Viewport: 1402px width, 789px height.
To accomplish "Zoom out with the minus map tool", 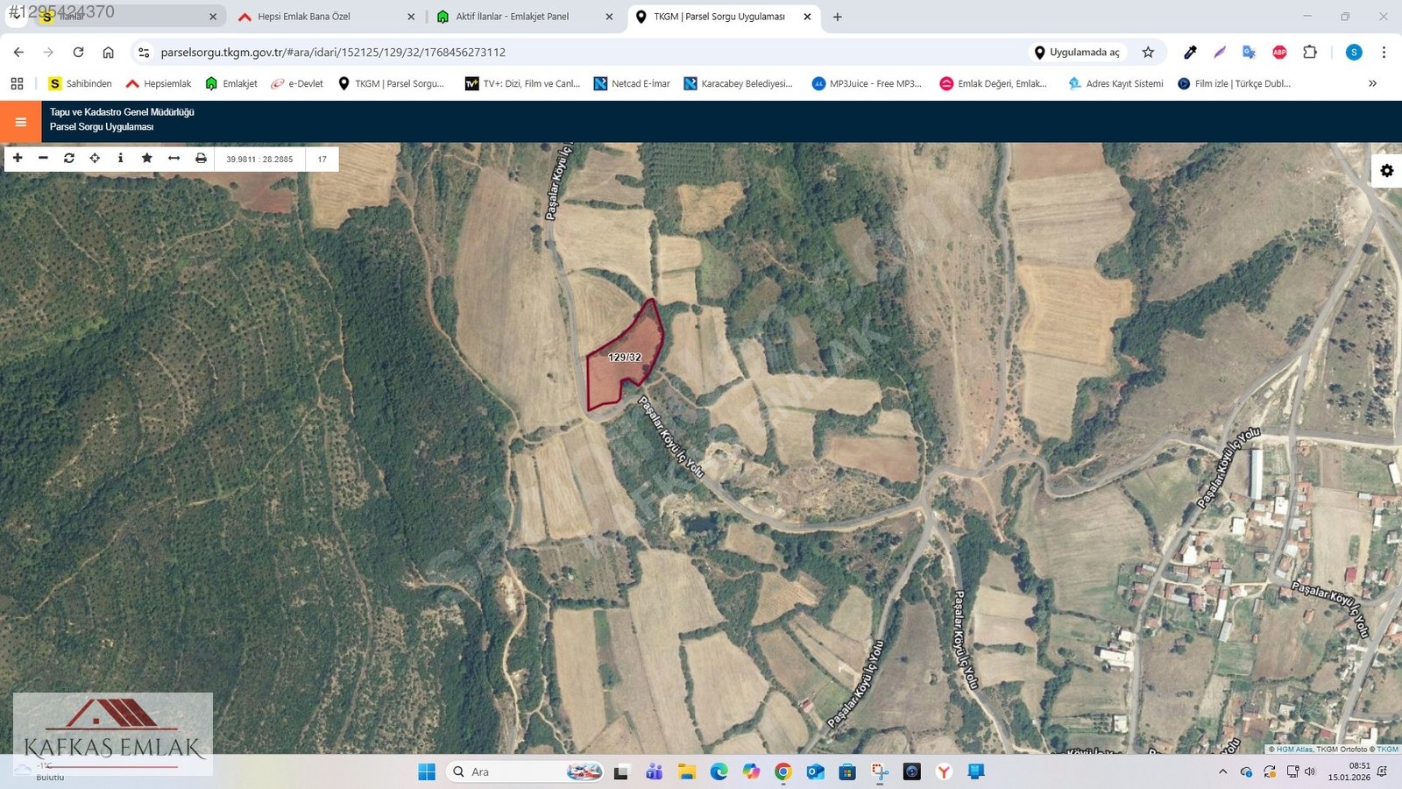I will [43, 158].
